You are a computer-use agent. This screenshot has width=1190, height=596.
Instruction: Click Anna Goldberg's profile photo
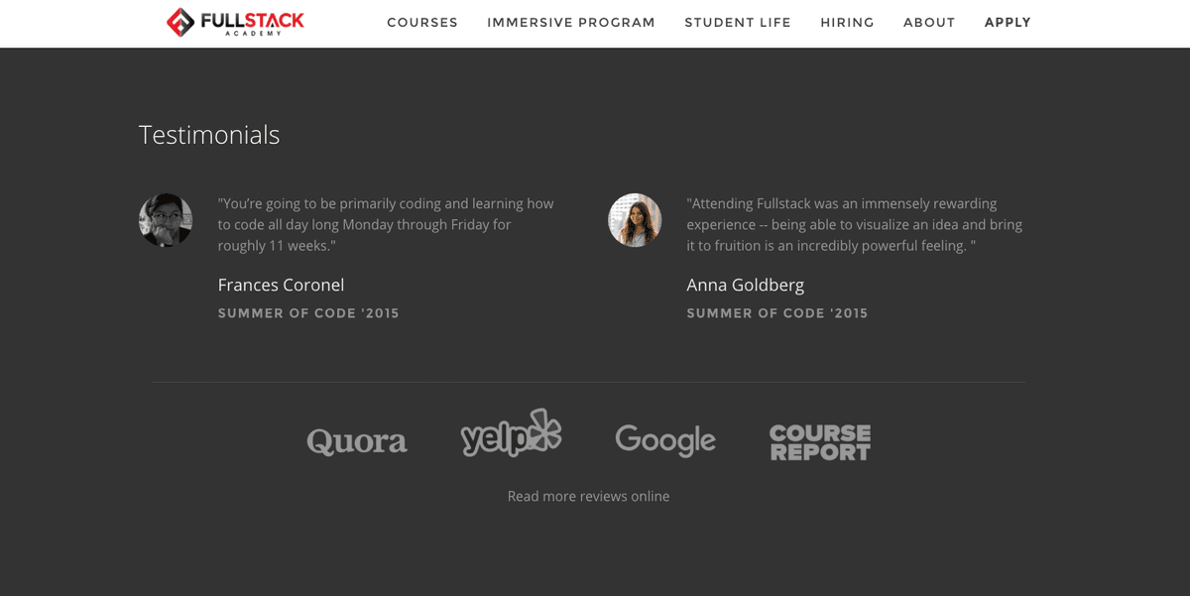[635, 220]
